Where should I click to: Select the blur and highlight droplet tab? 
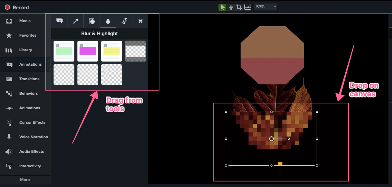coord(108,21)
